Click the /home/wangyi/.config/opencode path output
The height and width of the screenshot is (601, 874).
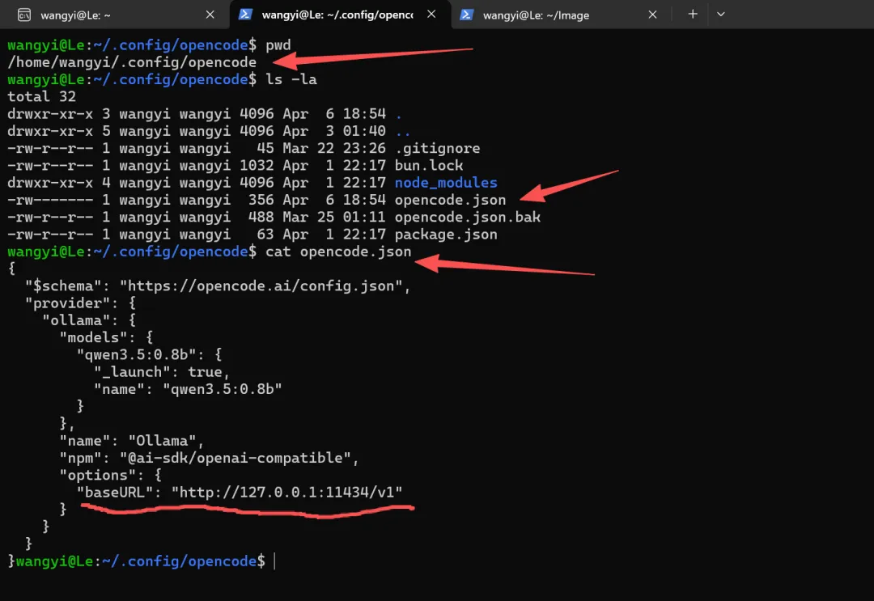click(132, 61)
